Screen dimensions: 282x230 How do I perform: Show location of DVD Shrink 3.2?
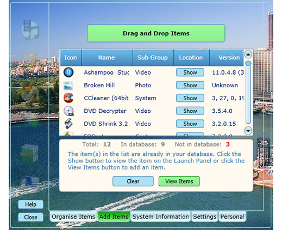click(190, 124)
